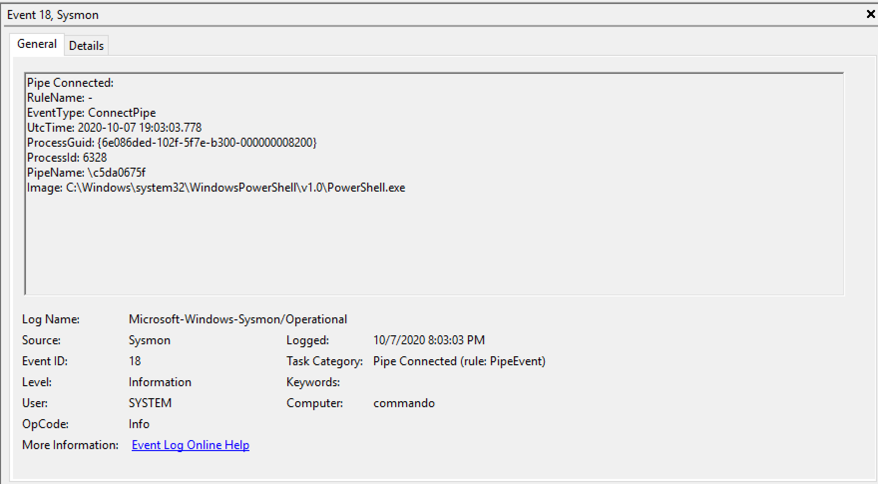Click the UtcTime 2020-10-07 line

[x=114, y=128]
